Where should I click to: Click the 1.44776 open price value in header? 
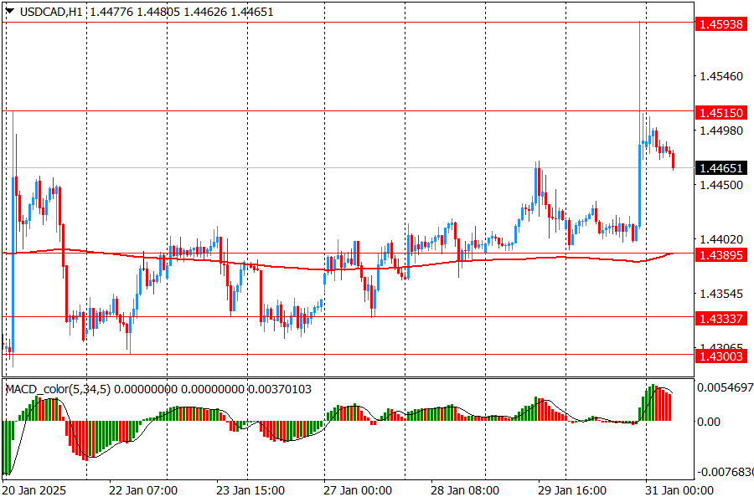[111, 12]
